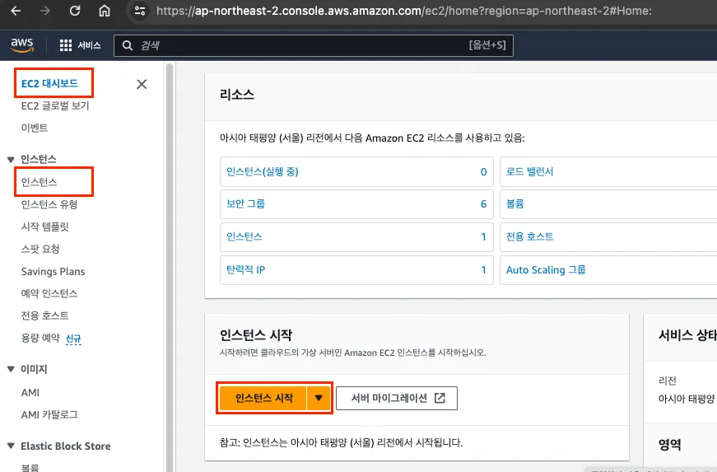Open 로드 밸런서 resource card
The width and height of the screenshot is (717, 472).
(608, 171)
